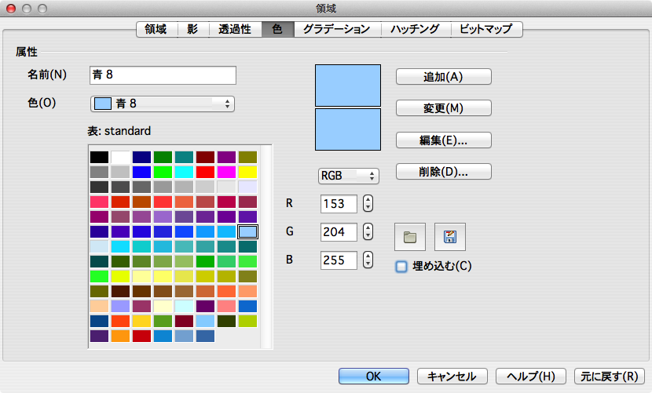Confirm with the OK button
Screen dimensions: 652x393
(x=373, y=377)
